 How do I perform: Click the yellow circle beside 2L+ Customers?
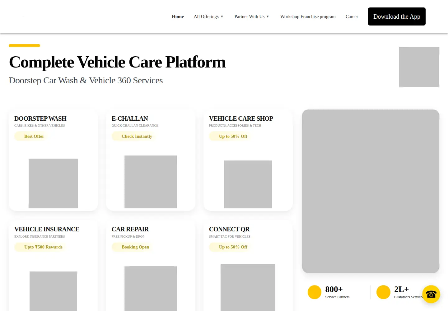383,292
